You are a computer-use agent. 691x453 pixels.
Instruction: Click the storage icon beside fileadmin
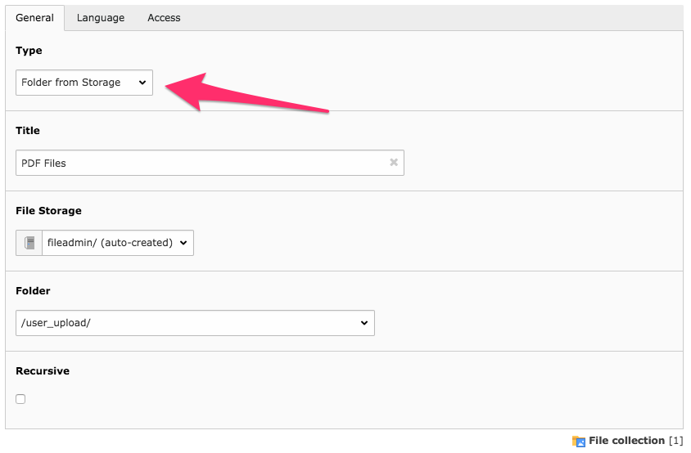29,243
